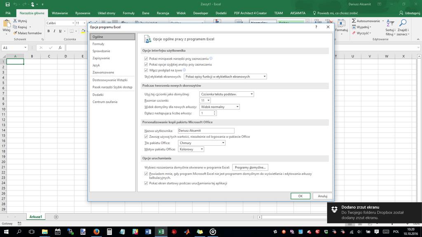The width and height of the screenshot is (422, 237).
Task: Open Word from the taskbar
Action: [x=148, y=232]
